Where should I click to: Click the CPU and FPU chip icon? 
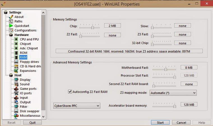pyautogui.click(x=16, y=39)
